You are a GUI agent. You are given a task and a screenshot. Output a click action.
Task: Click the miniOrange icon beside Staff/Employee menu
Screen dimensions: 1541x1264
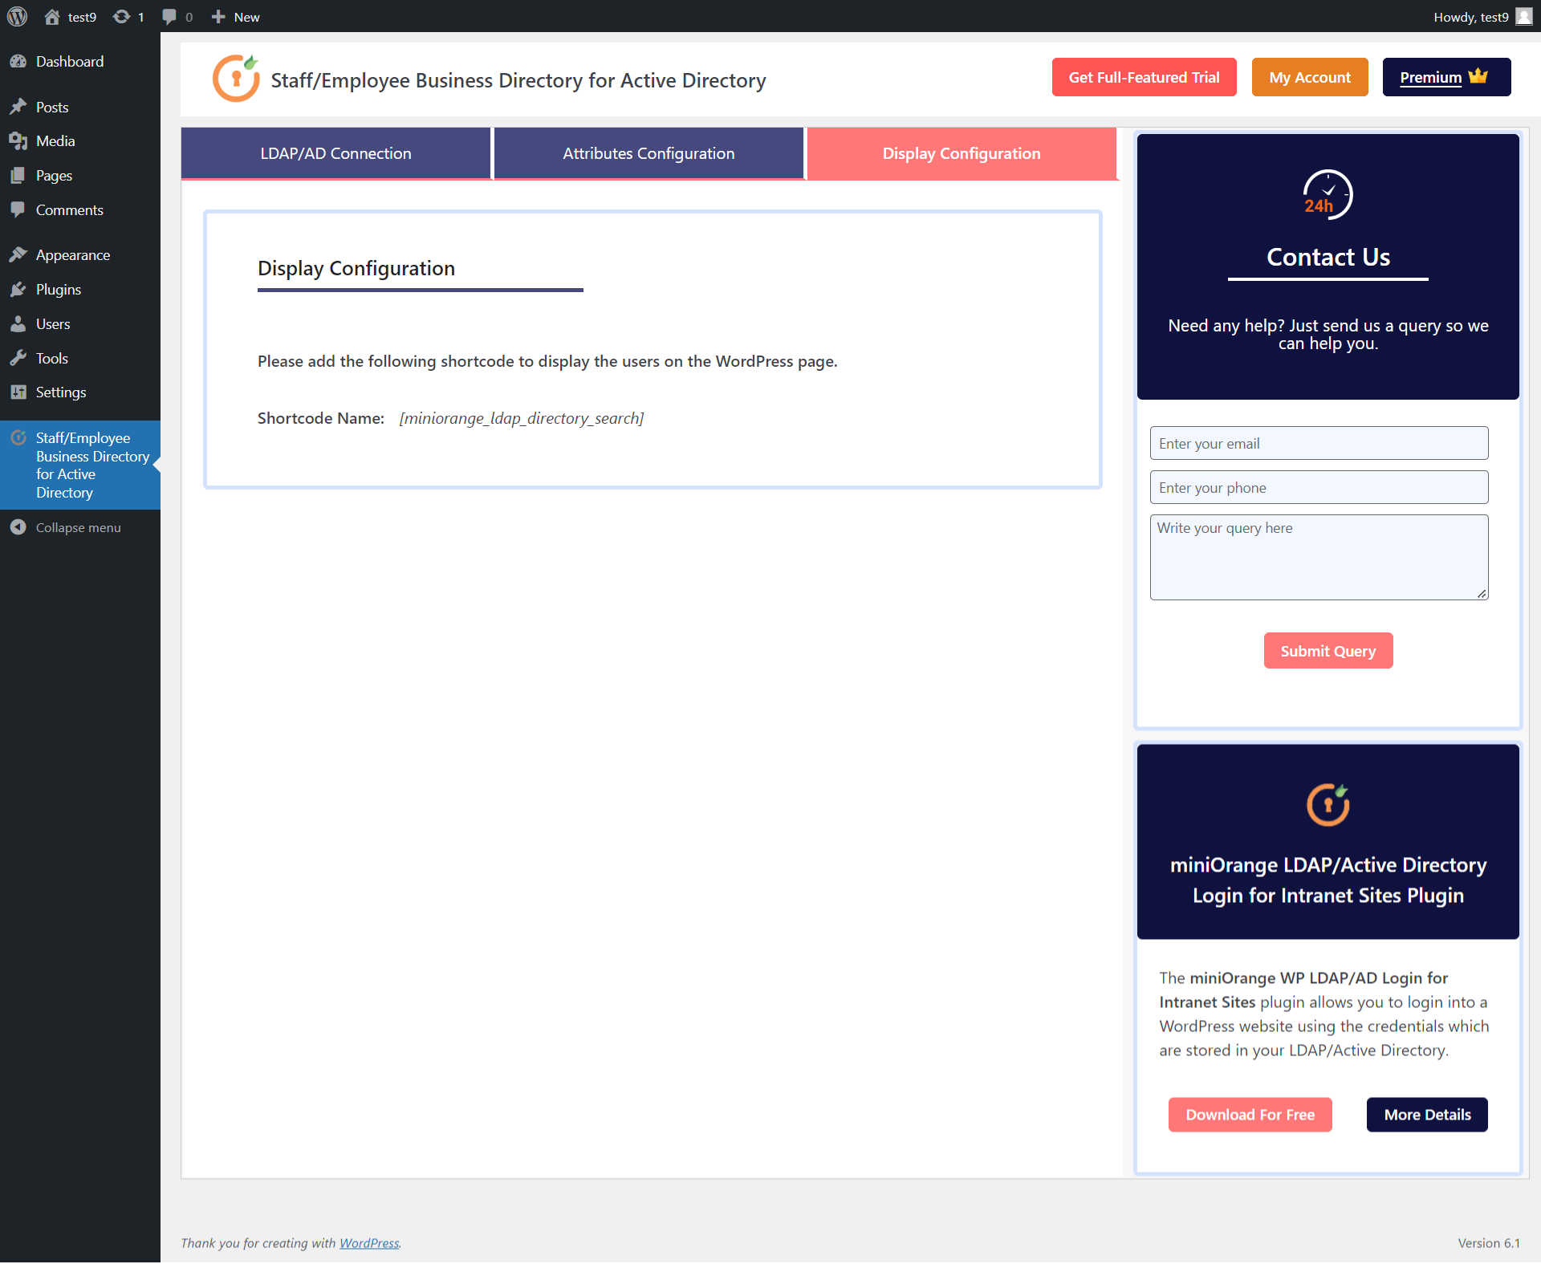pos(18,438)
